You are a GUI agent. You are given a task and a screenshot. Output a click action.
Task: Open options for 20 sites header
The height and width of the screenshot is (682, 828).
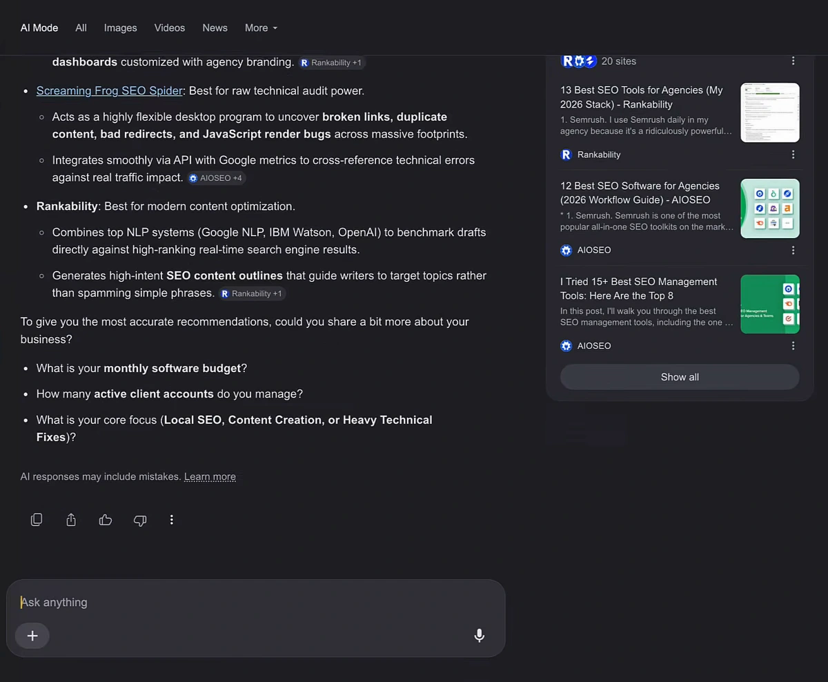click(793, 61)
